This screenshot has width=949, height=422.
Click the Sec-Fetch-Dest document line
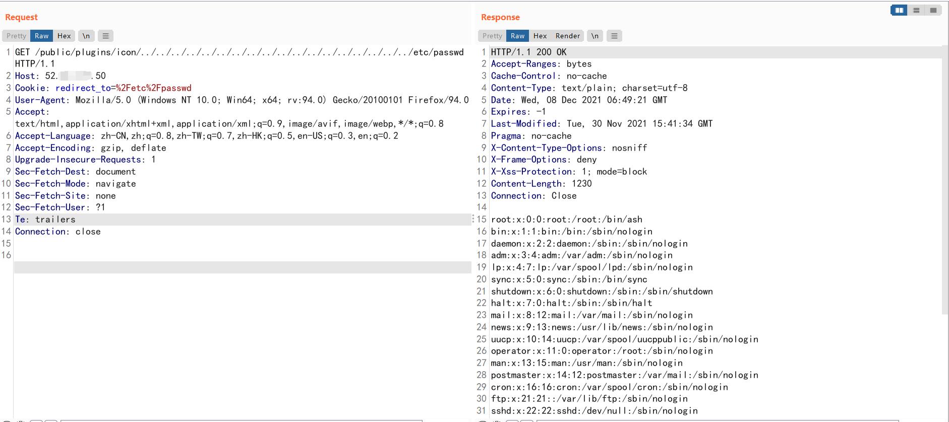tap(76, 172)
